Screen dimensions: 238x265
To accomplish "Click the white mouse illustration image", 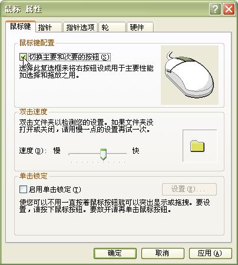I will 189,75.
